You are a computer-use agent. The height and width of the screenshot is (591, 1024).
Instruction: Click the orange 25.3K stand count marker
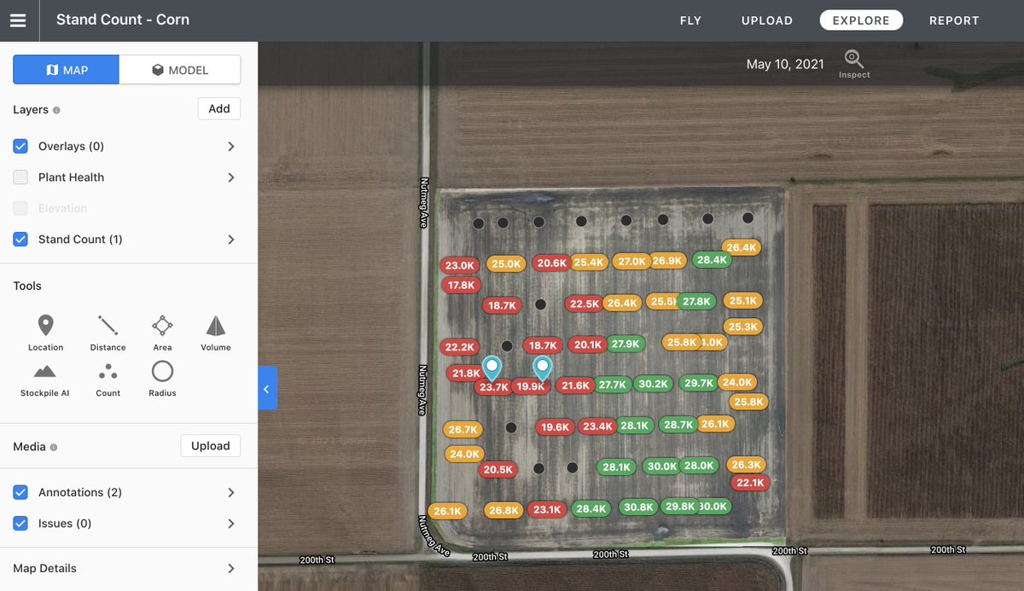[x=744, y=327]
